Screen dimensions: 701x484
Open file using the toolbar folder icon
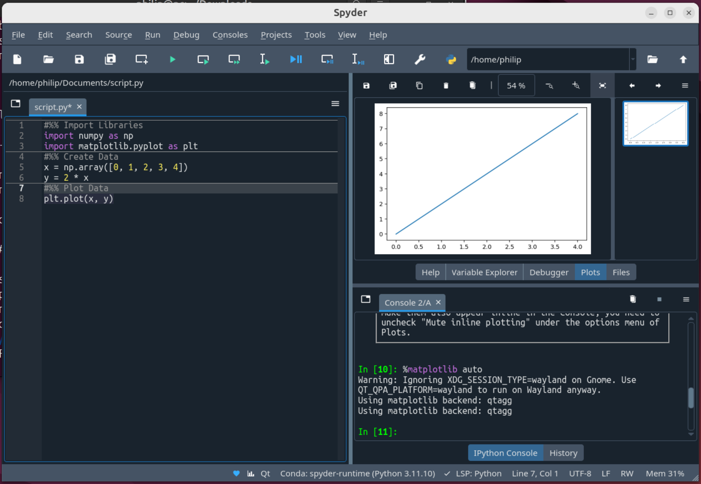click(48, 59)
